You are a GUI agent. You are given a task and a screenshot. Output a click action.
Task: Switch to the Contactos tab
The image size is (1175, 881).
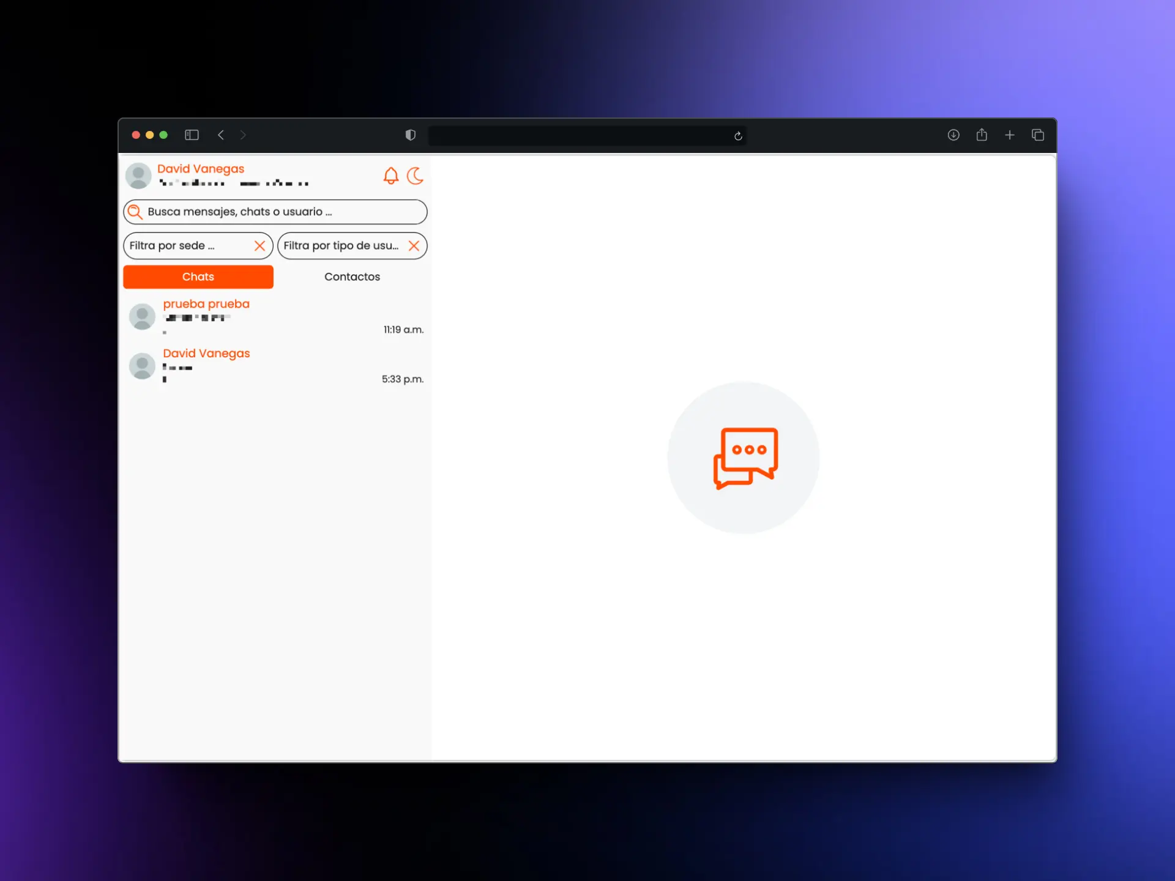[x=352, y=277]
